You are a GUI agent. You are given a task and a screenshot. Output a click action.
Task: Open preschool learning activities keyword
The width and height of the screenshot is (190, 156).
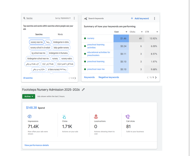click(96, 46)
